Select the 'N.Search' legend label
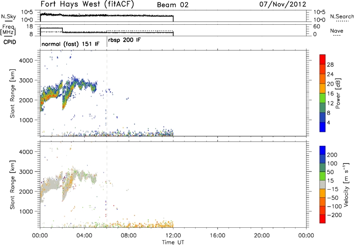This screenshot has height=245, width=354. click(342, 16)
